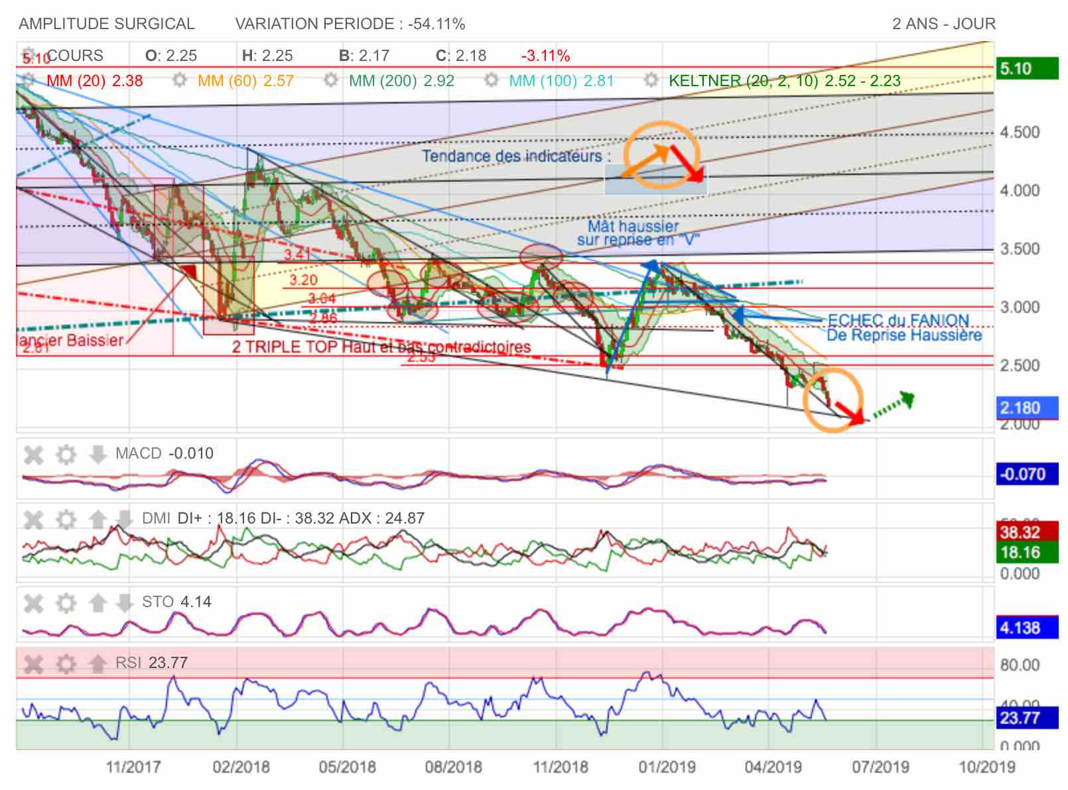
Task: Click the O: 2.25 open value
Action: [171, 56]
